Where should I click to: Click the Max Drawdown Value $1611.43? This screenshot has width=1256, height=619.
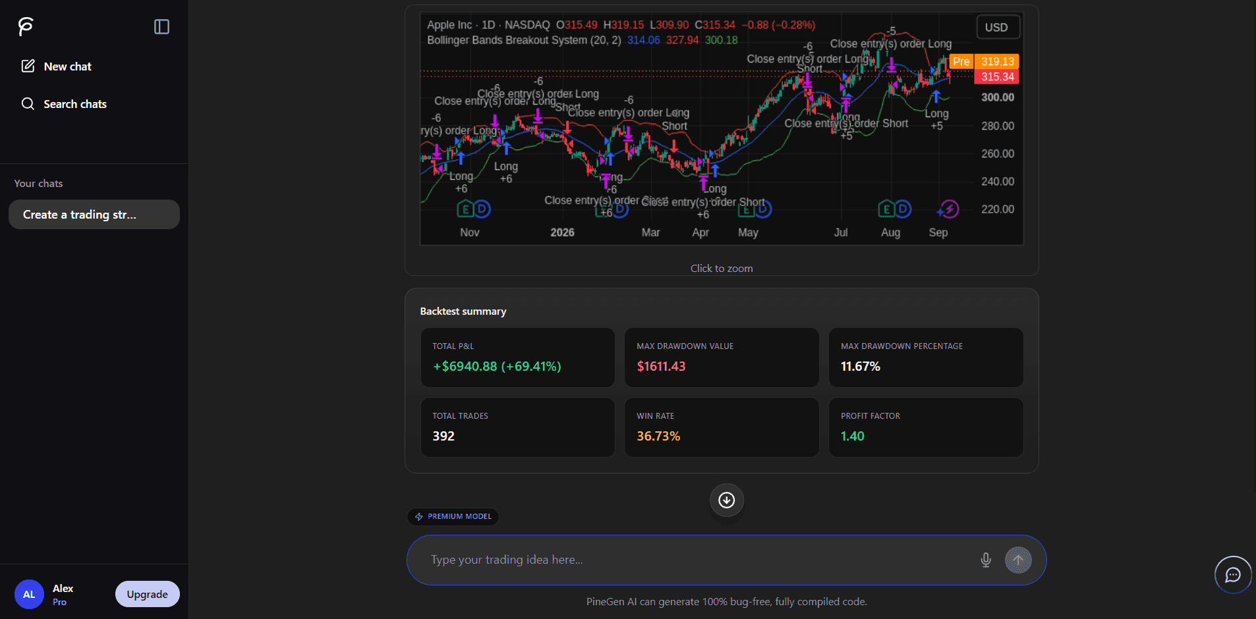click(661, 366)
